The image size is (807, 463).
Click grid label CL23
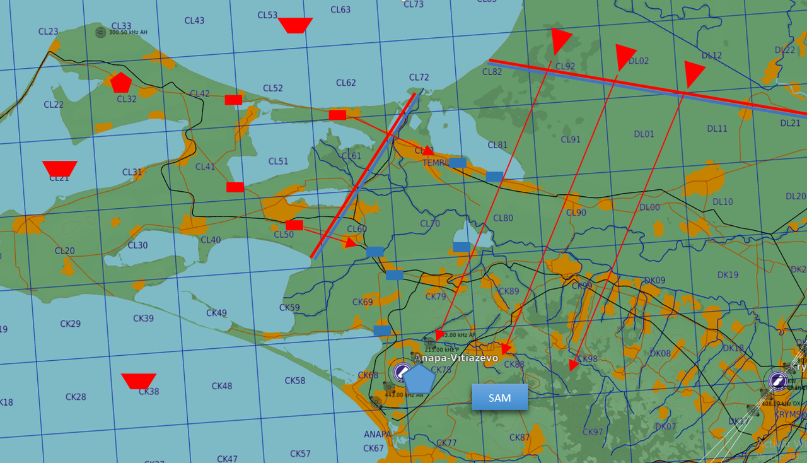pyautogui.click(x=48, y=32)
